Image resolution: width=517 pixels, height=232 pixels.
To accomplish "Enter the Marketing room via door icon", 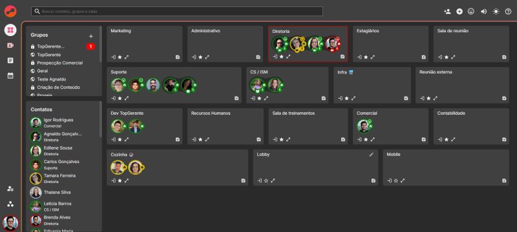I will coord(114,57).
